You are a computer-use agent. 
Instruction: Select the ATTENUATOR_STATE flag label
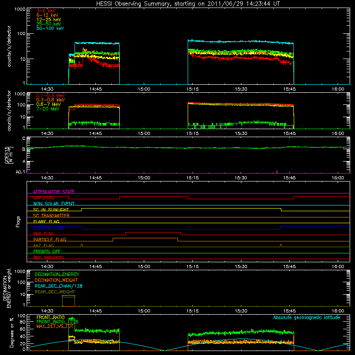(54, 192)
